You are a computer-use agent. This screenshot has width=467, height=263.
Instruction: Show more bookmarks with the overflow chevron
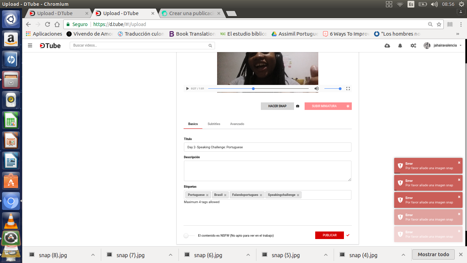[458, 34]
